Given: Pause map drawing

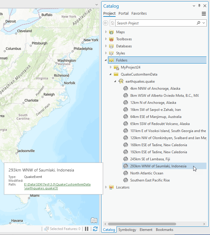Looking at the screenshot, I should [87, 229].
